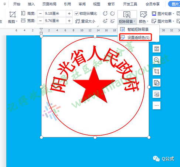Click the width 9.76厘米 input field

click(55, 21)
